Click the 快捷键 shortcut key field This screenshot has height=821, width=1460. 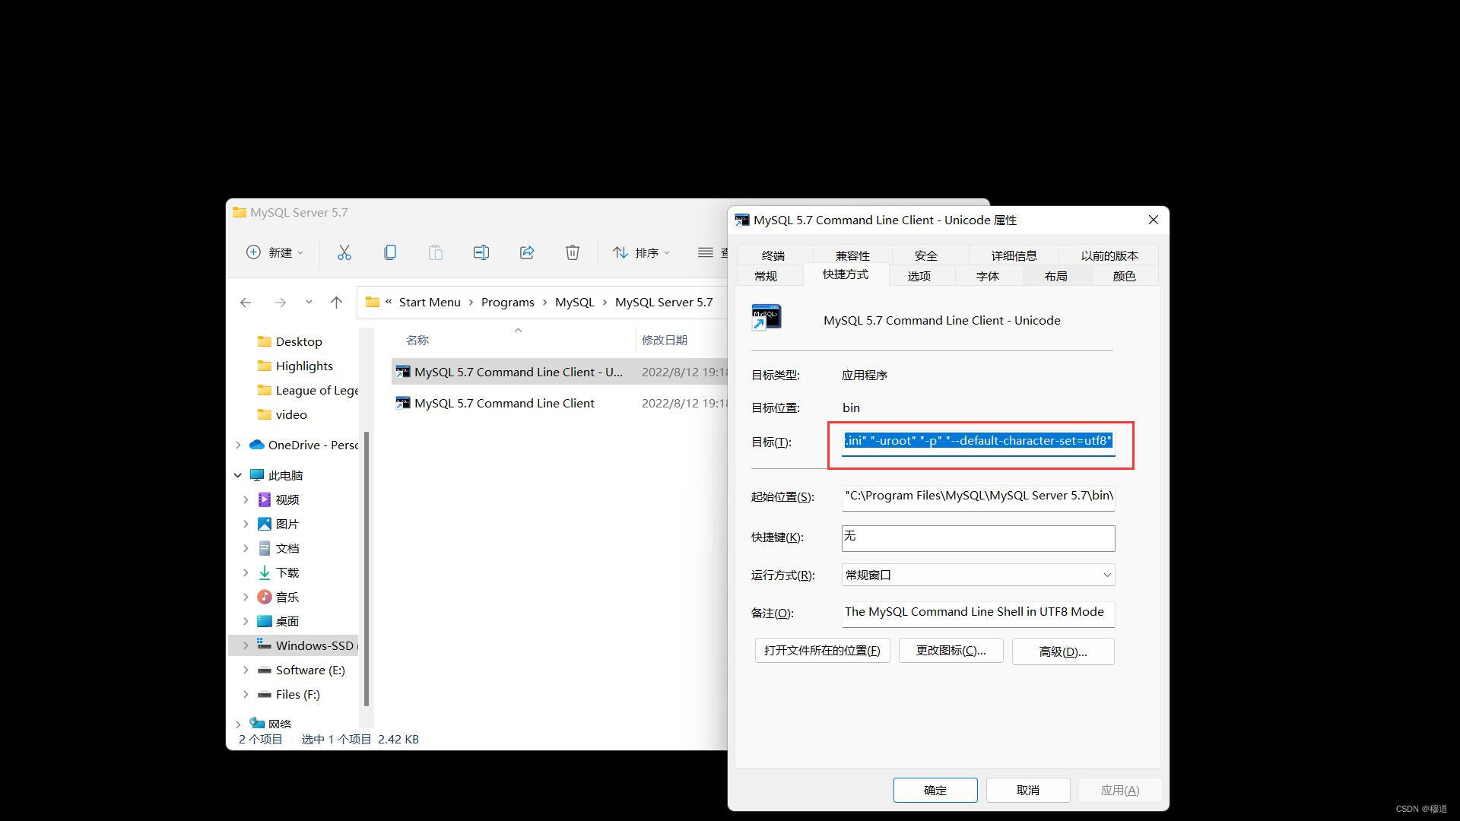point(977,537)
